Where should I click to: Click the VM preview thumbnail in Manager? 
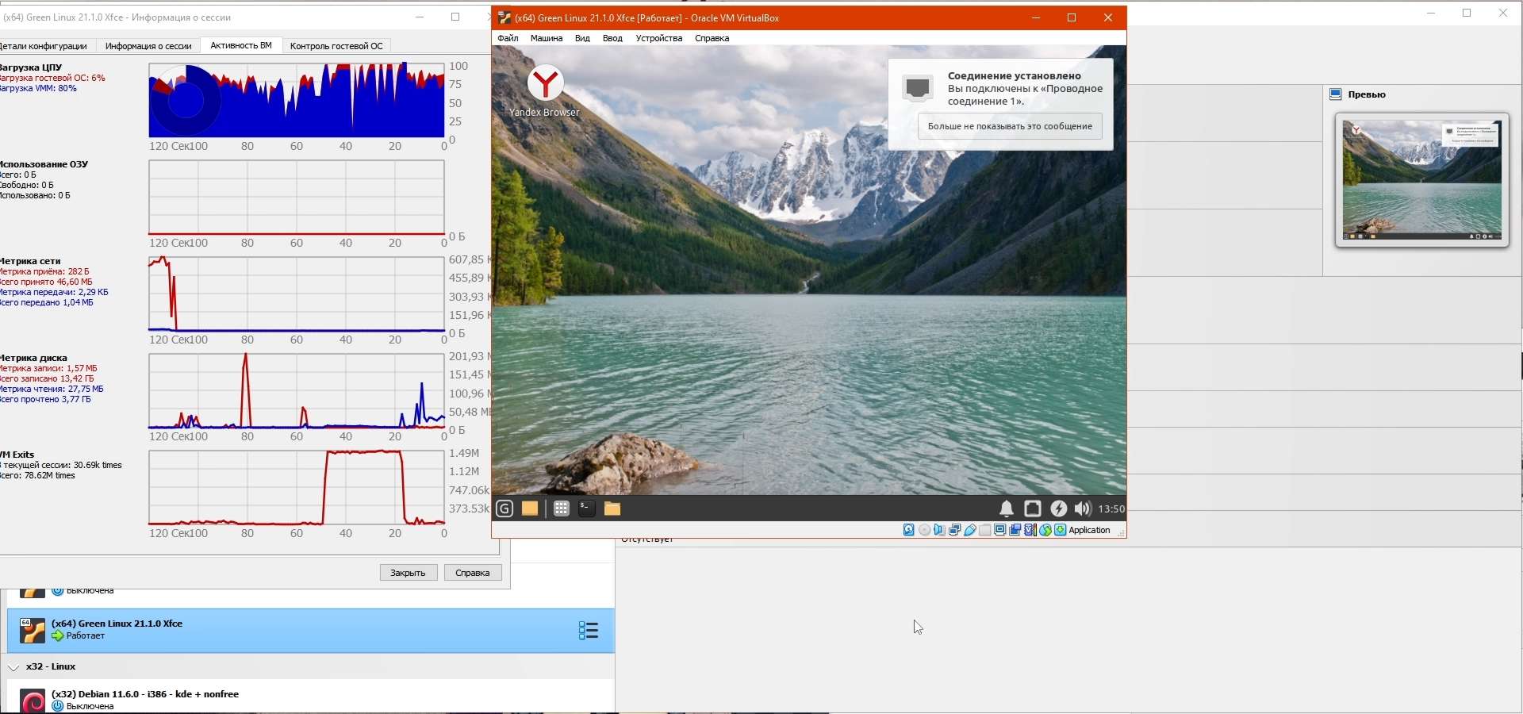click(x=1422, y=180)
